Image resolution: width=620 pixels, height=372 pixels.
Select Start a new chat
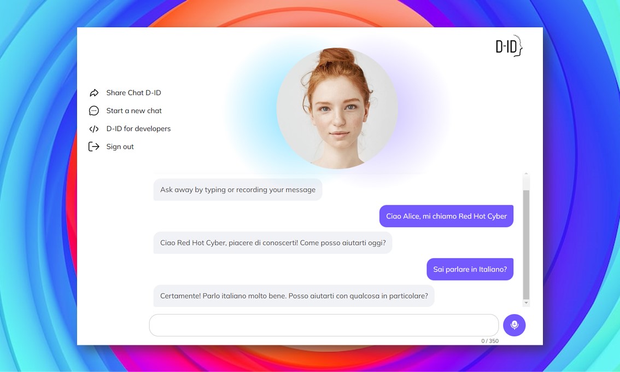coord(134,111)
